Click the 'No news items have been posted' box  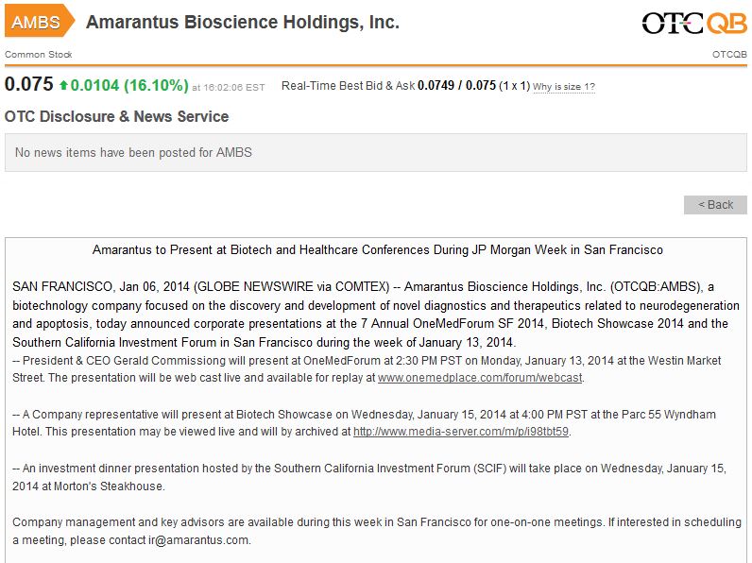(375, 152)
